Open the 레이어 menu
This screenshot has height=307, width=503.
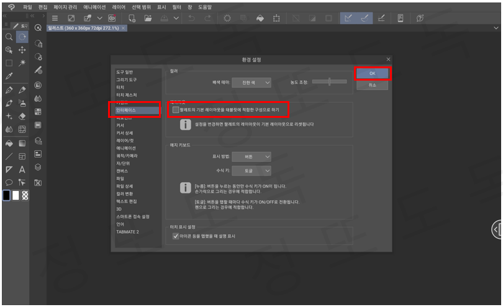pyautogui.click(x=119, y=7)
